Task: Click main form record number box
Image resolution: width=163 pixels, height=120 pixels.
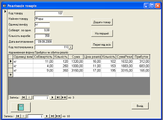Action: pyautogui.click(x=36, y=116)
